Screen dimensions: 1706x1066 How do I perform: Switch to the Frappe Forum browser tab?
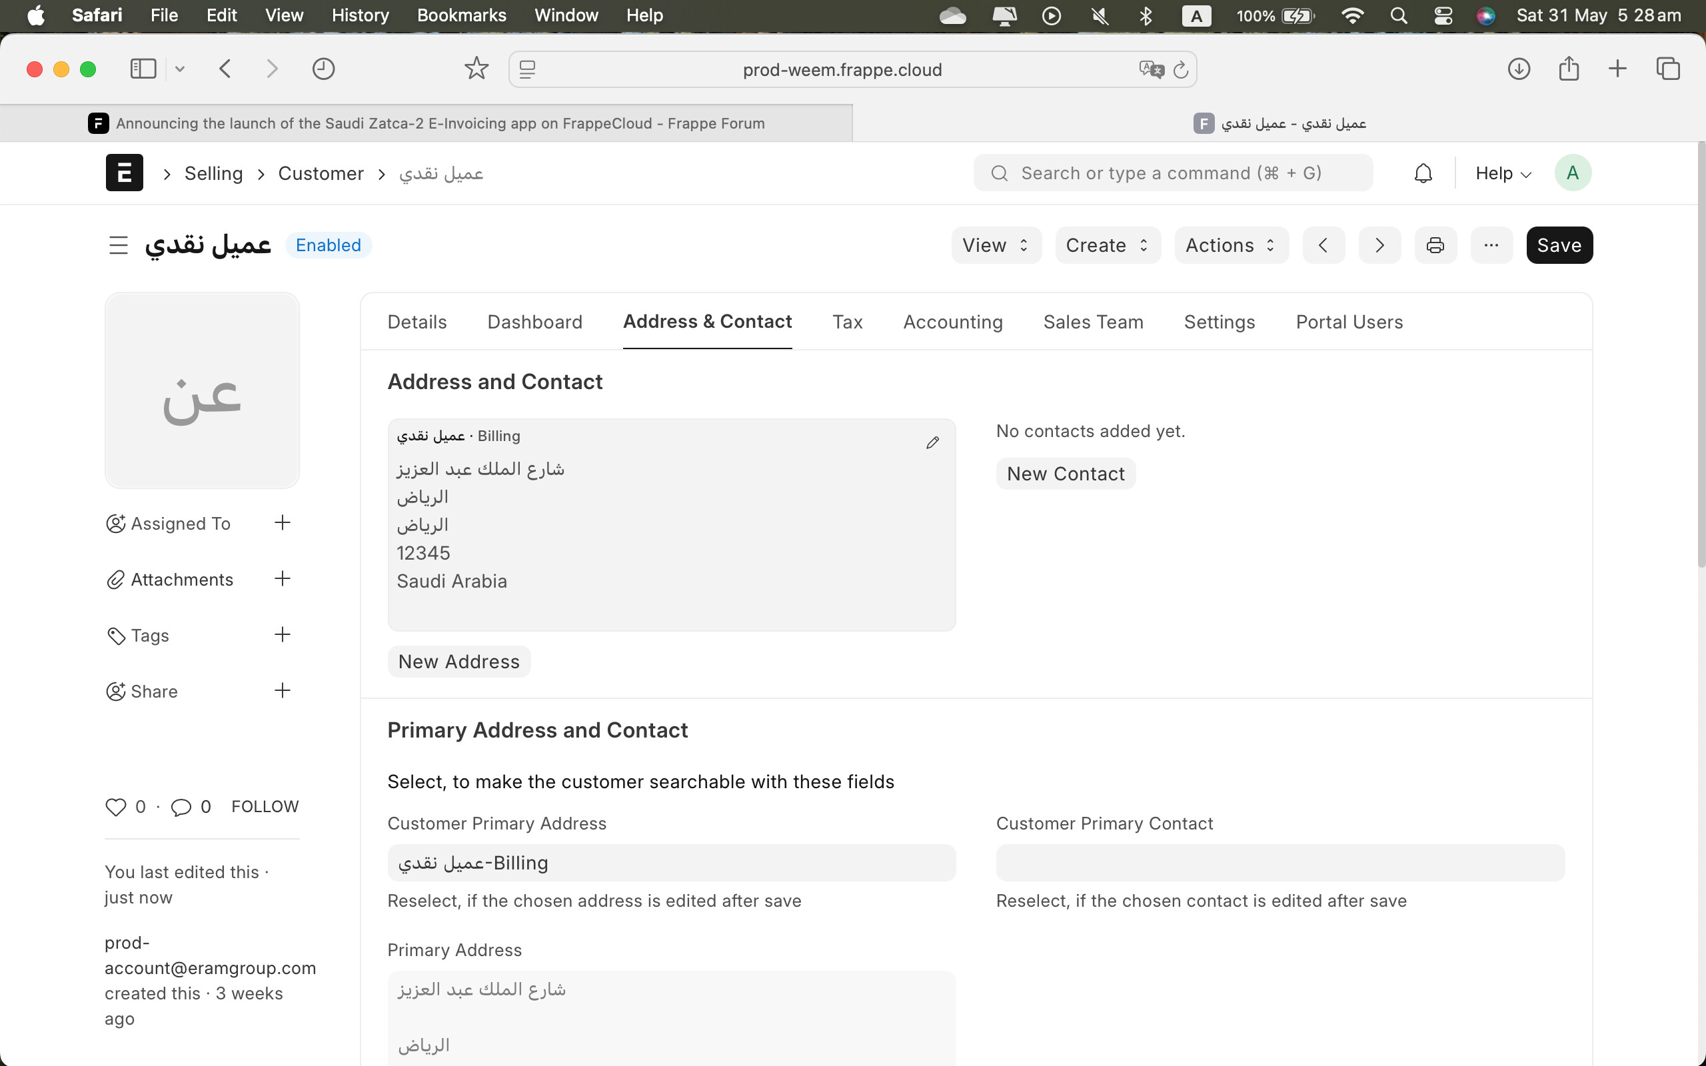[x=426, y=123]
